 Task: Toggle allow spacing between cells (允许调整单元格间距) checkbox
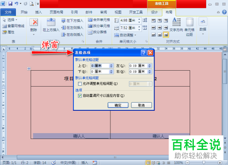click(x=80, y=84)
